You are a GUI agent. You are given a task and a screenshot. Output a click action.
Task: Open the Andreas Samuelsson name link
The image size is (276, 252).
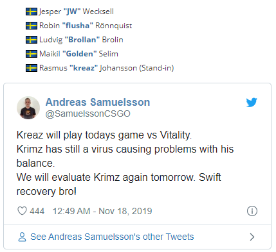pos(98,102)
